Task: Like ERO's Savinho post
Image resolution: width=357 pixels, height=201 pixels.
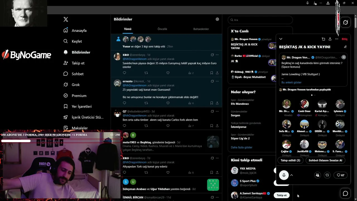Action: 168,73
